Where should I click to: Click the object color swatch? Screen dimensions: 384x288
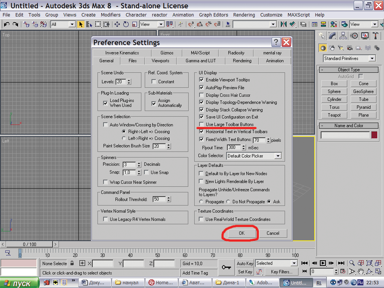click(374, 135)
